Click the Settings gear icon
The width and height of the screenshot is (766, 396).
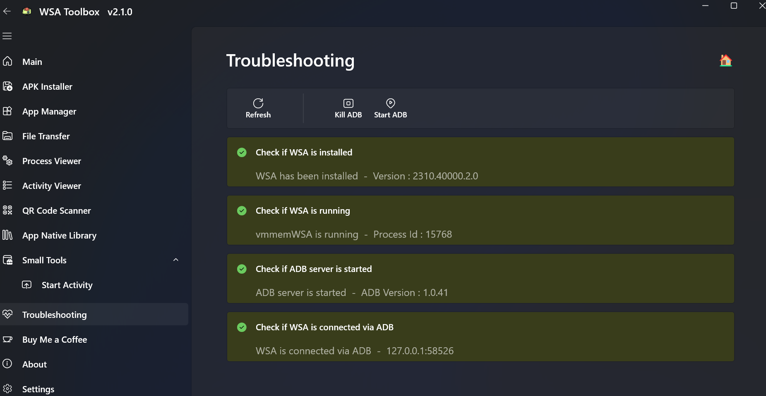click(x=7, y=389)
